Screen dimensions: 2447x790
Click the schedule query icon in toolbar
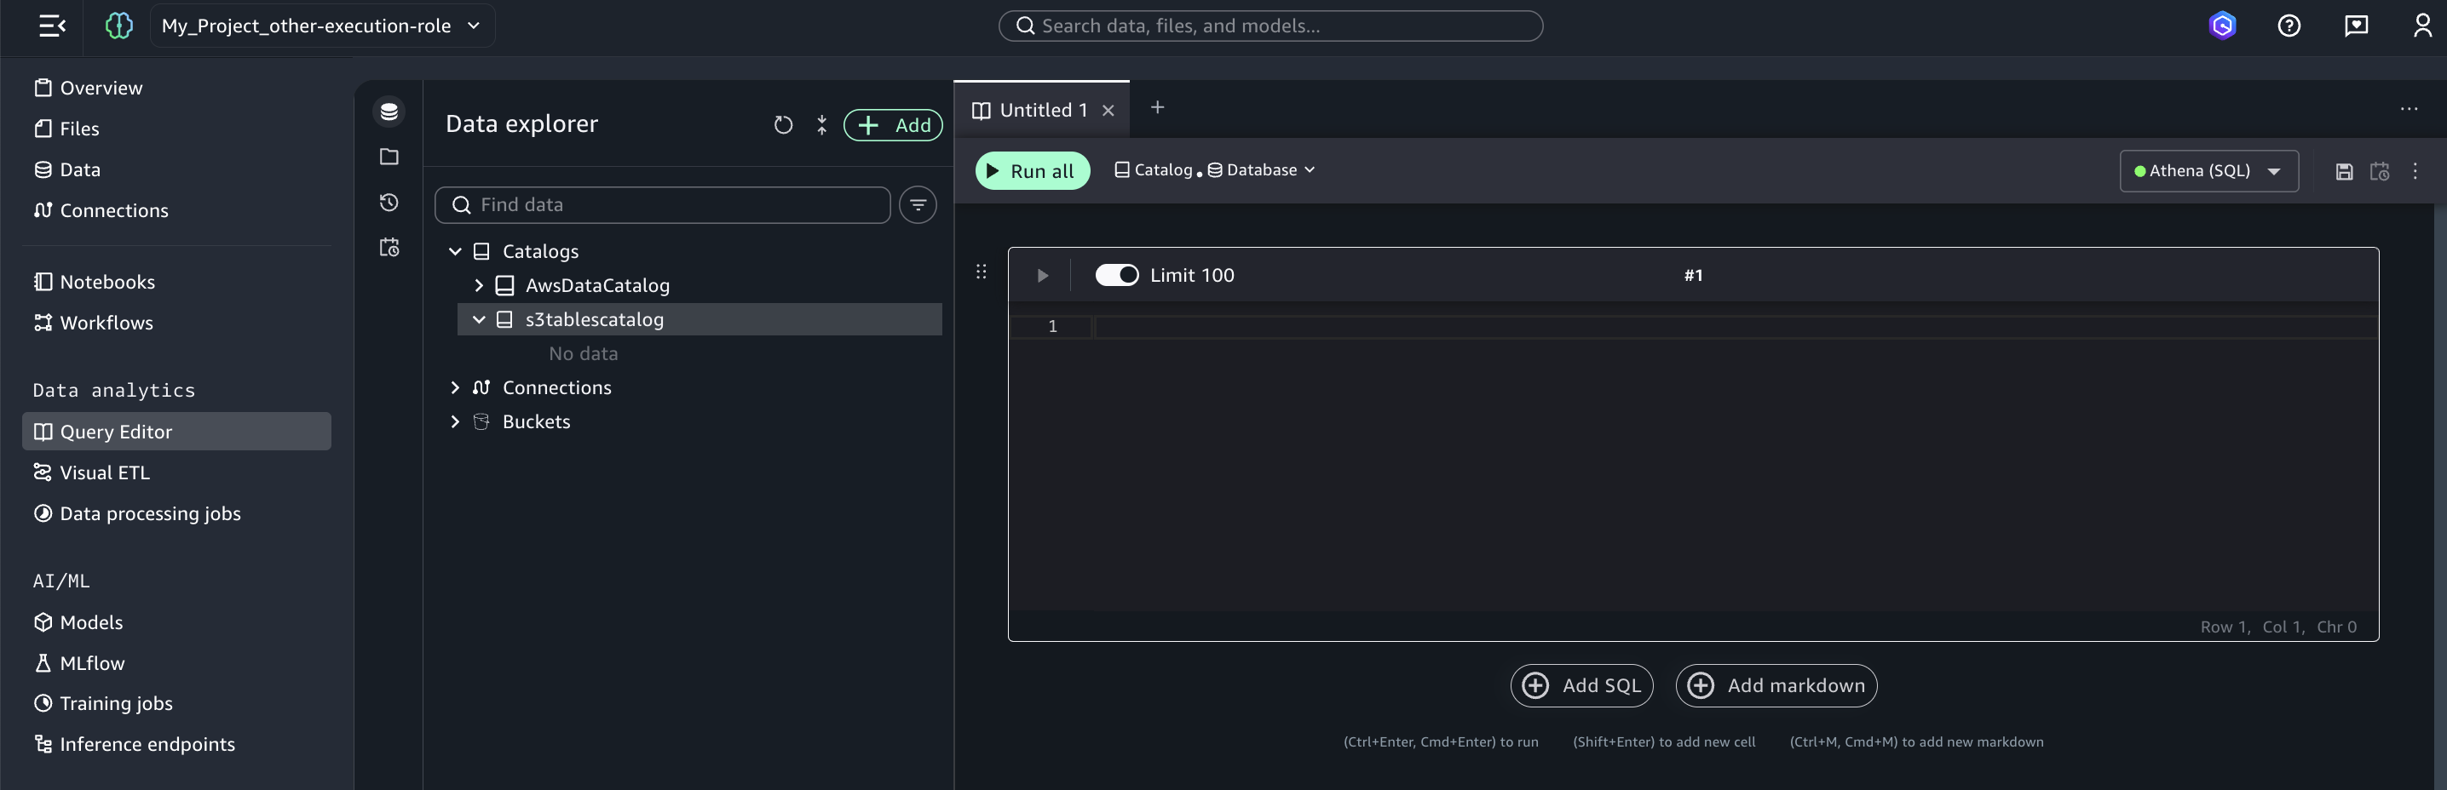[2379, 172]
